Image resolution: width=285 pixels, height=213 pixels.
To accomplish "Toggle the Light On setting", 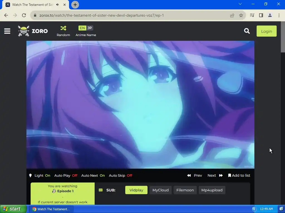I will [42, 175].
